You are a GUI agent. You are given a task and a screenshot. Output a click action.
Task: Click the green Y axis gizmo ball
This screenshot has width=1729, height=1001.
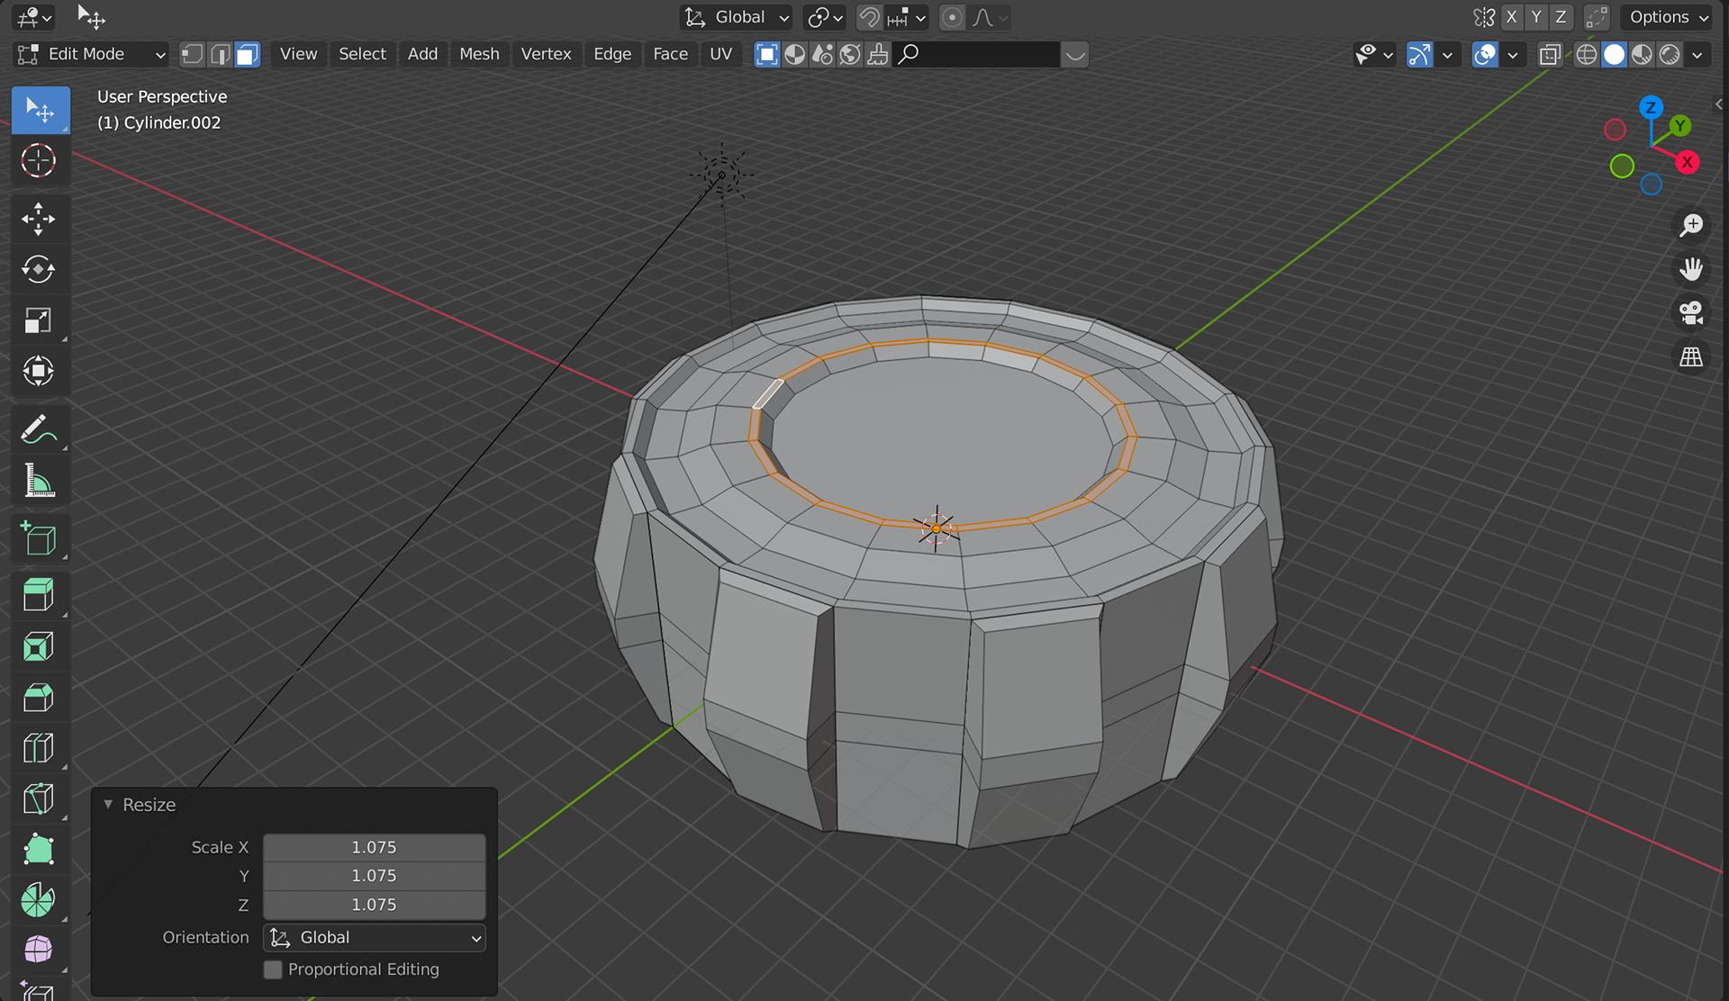click(1679, 126)
